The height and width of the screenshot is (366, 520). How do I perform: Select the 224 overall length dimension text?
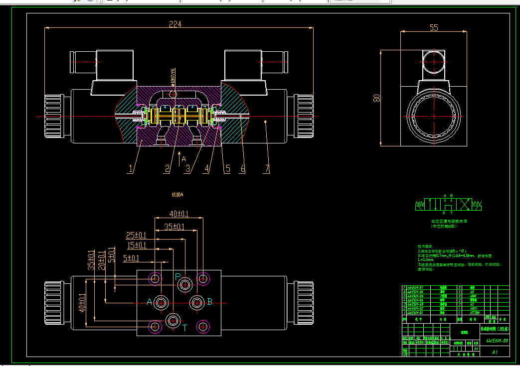click(x=175, y=24)
